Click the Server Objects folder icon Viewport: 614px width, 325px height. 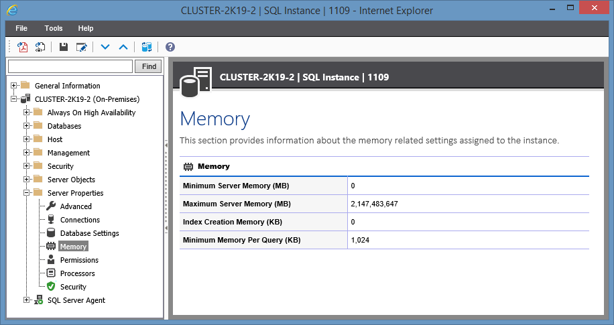(x=38, y=179)
